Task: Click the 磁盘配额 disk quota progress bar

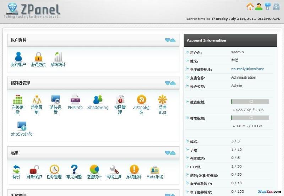Action: [x=250, y=102]
